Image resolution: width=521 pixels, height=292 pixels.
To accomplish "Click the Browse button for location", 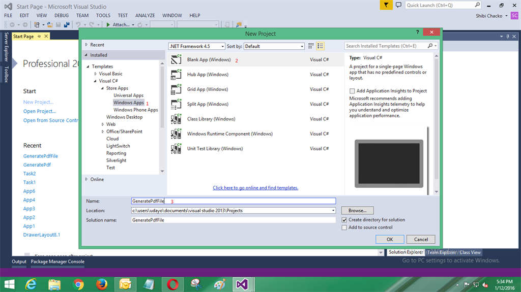I will [x=357, y=210].
